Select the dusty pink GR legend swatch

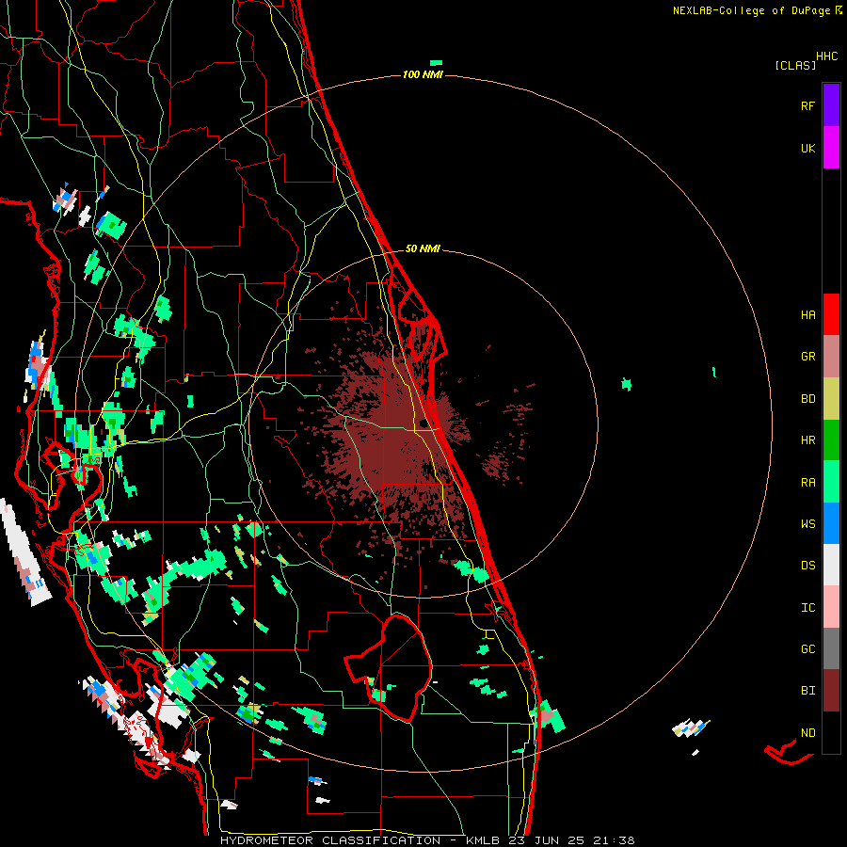click(x=831, y=357)
